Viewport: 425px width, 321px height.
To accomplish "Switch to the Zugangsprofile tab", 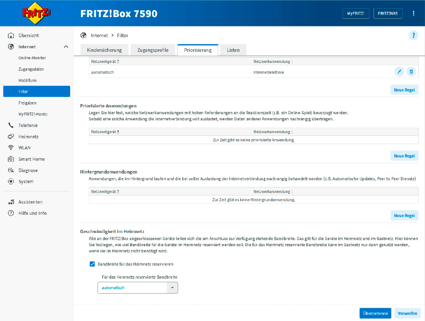I will (153, 50).
